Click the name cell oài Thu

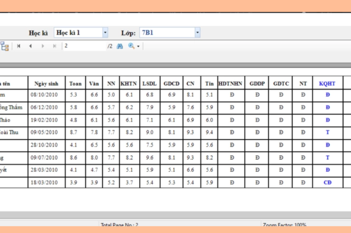tap(9, 132)
